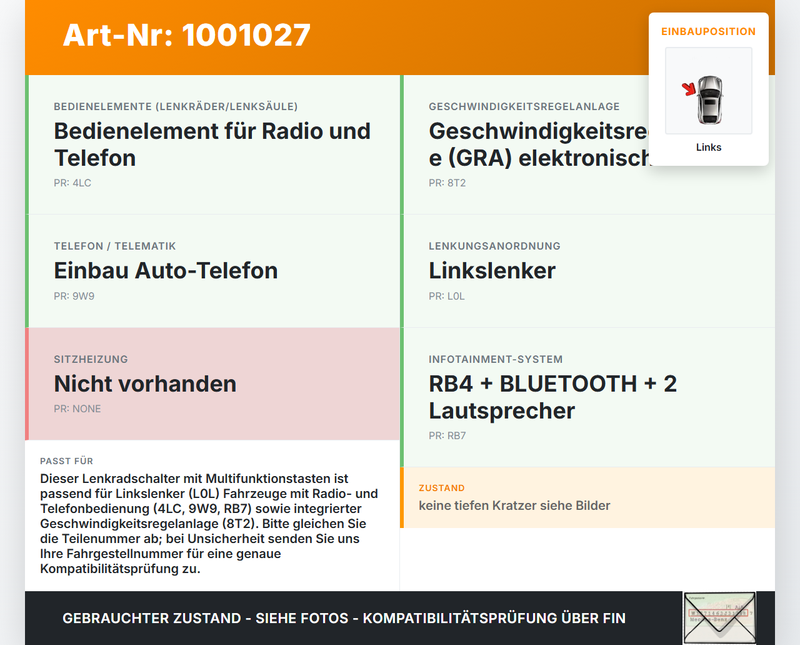This screenshot has width=800, height=645.
Task: Click the red stripe of the Sitzheizung card
Action: 26,383
